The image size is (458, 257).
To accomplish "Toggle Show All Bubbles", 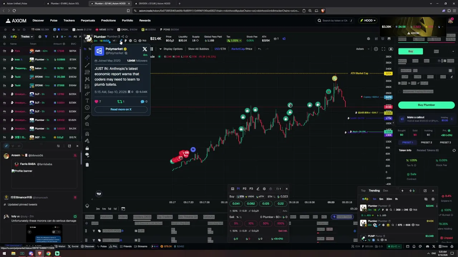I will pyautogui.click(x=199, y=49).
